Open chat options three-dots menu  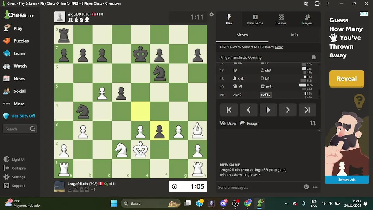(x=315, y=187)
